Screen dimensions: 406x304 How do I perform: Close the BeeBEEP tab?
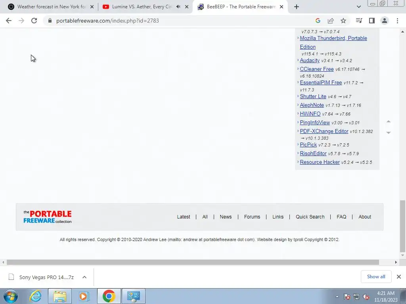tap(282, 7)
